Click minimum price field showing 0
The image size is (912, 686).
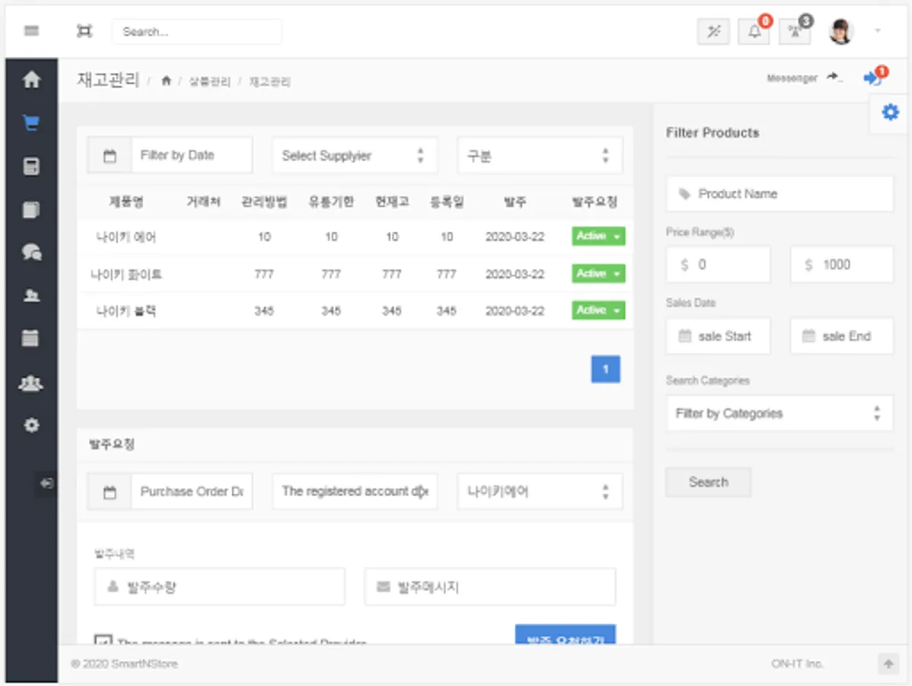click(718, 264)
